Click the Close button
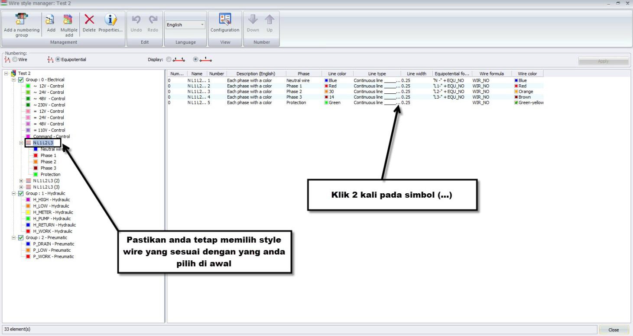The width and height of the screenshot is (633, 336). click(x=614, y=329)
